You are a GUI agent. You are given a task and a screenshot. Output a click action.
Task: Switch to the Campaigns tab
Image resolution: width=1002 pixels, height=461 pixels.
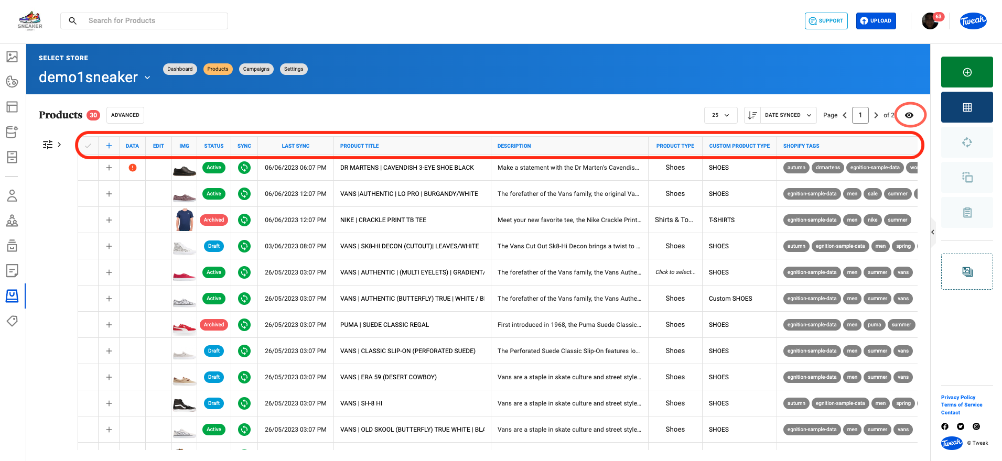pyautogui.click(x=256, y=69)
